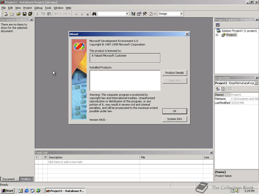Select the (Name) property row

pyautogui.click(x=236, y=95)
